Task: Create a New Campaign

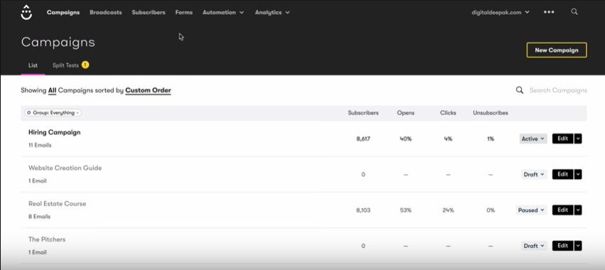Action: pos(557,50)
